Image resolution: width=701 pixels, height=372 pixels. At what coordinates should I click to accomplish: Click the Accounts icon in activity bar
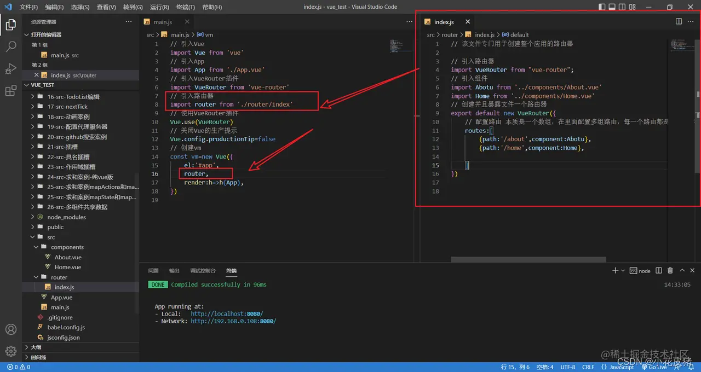[x=10, y=329]
